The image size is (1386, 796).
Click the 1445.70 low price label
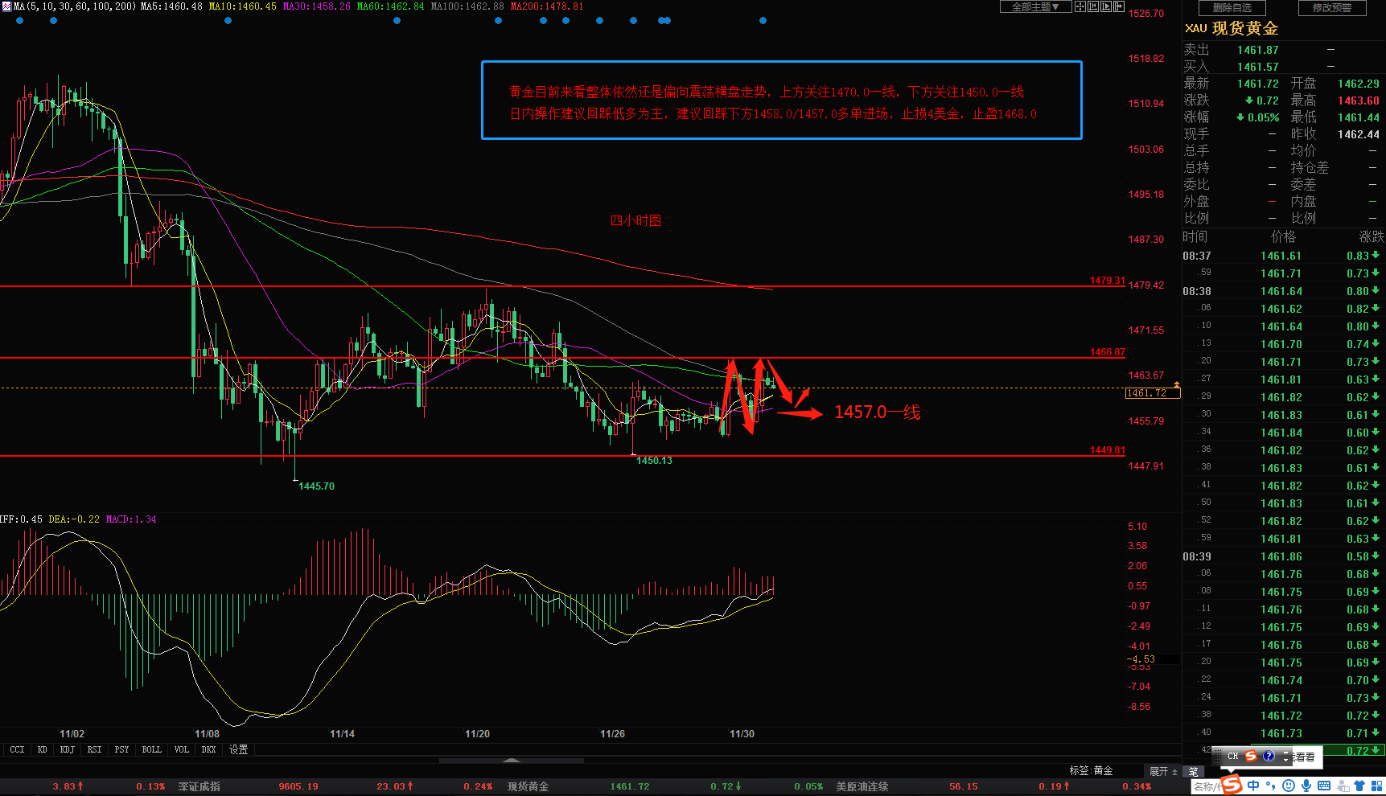coord(316,486)
